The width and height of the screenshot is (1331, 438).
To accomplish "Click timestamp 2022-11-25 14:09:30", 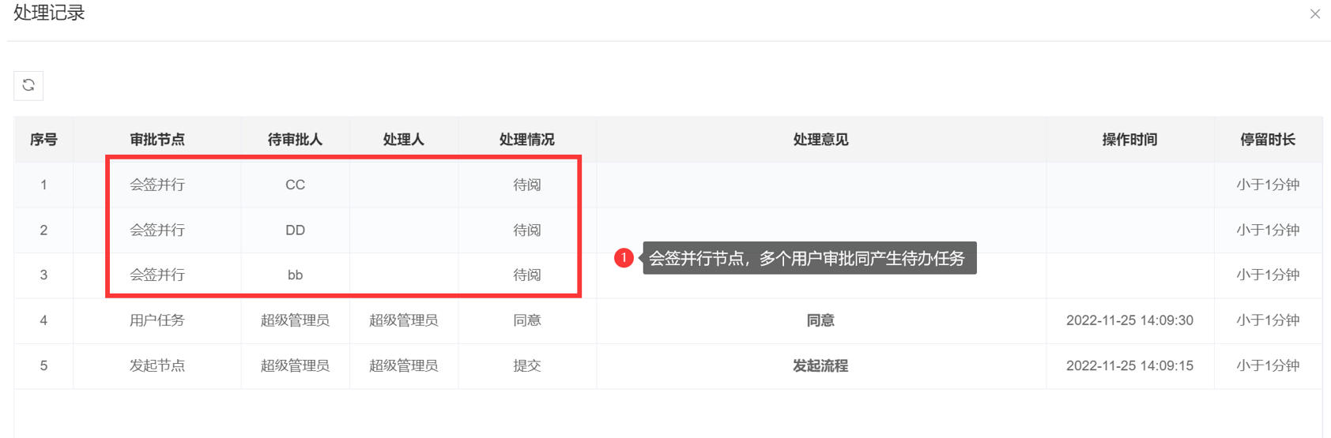I will tap(1129, 320).
